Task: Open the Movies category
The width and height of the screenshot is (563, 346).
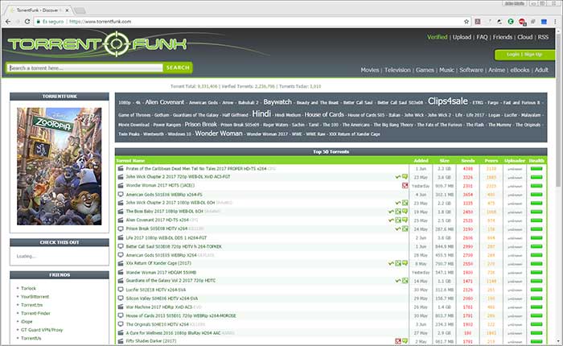Action: coord(370,70)
